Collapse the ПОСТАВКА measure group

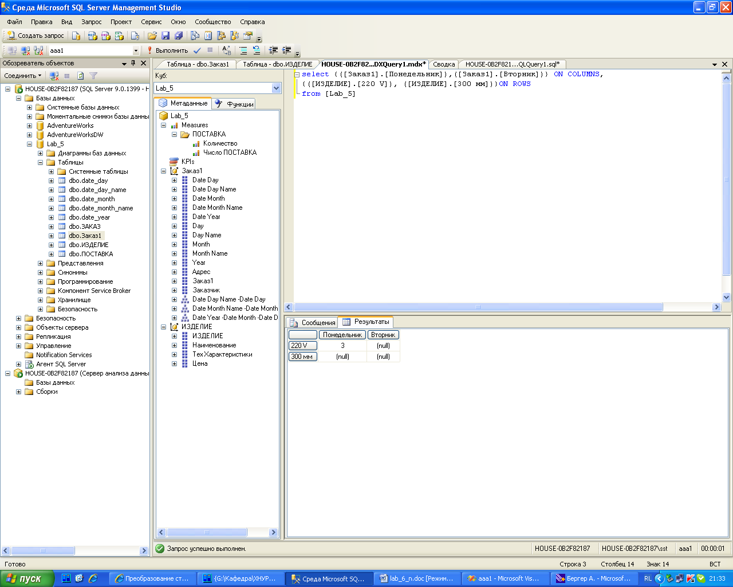tap(174, 134)
